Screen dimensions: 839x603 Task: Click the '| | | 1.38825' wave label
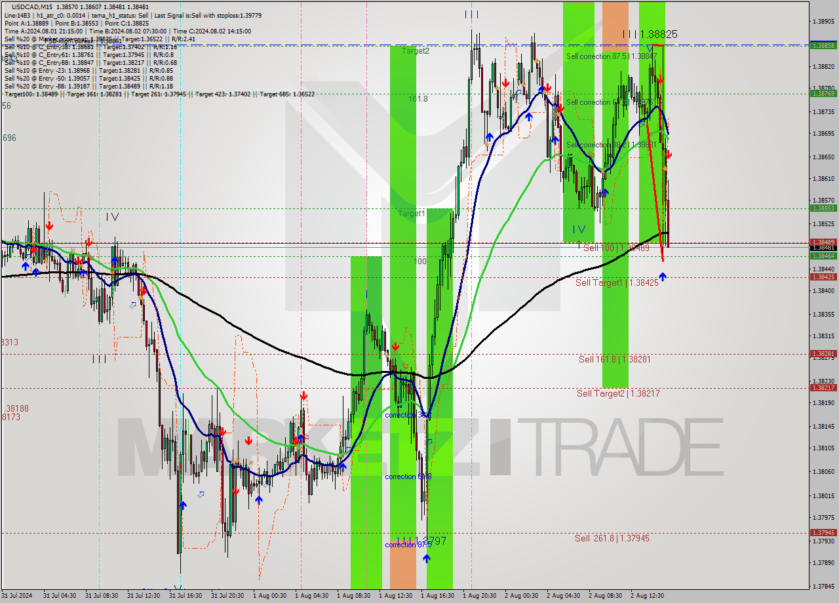pos(650,34)
